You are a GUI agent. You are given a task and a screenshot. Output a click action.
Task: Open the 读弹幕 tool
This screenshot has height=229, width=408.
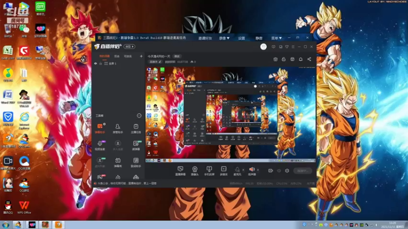(136, 146)
